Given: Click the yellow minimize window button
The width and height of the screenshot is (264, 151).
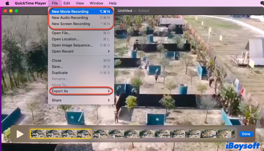Looking at the screenshot, I should tap(11, 11).
